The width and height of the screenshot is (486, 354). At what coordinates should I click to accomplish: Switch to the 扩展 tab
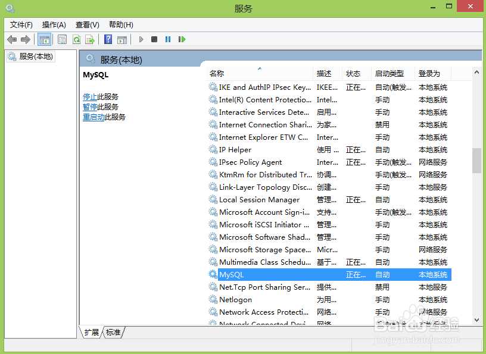point(91,333)
